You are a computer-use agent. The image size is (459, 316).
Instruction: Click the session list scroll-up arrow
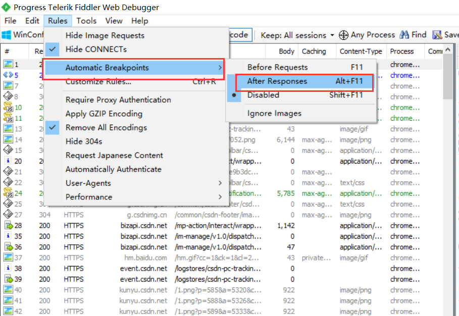click(x=448, y=49)
